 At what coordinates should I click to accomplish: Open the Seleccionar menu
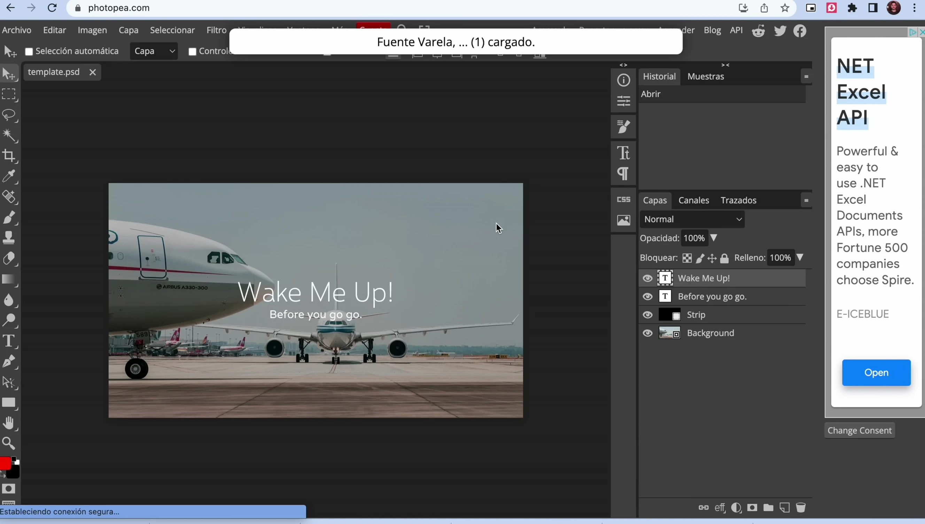click(172, 30)
